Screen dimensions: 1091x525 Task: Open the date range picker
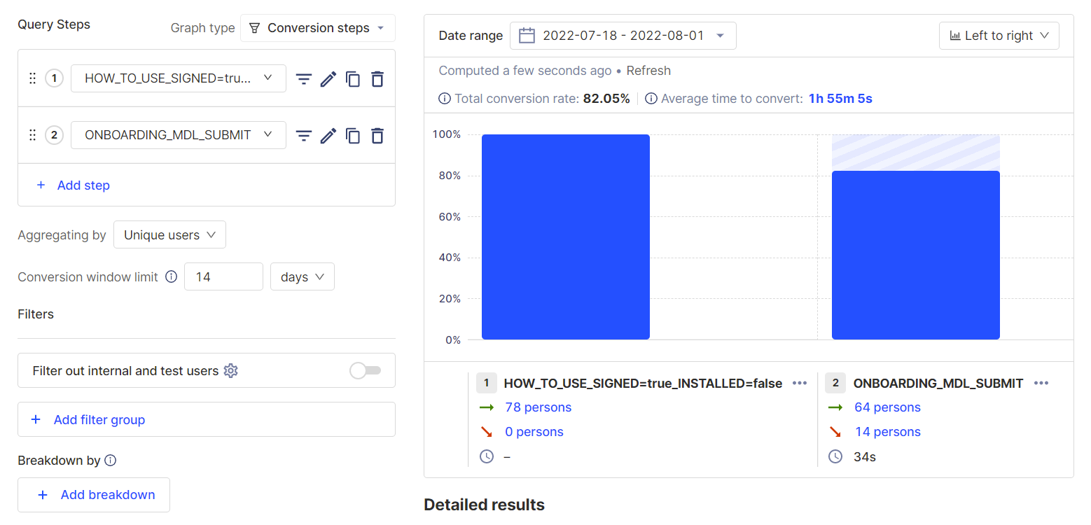pos(623,36)
